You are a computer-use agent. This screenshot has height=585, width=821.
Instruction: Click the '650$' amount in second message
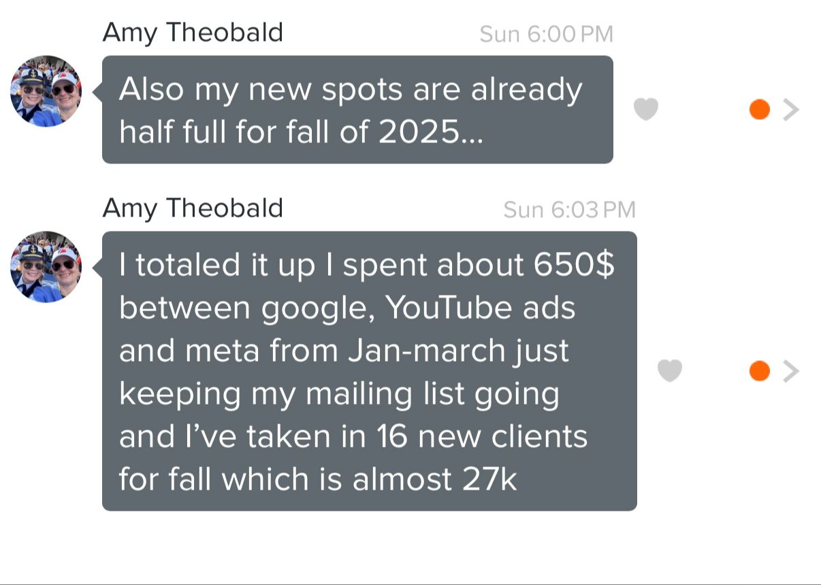pos(574,265)
